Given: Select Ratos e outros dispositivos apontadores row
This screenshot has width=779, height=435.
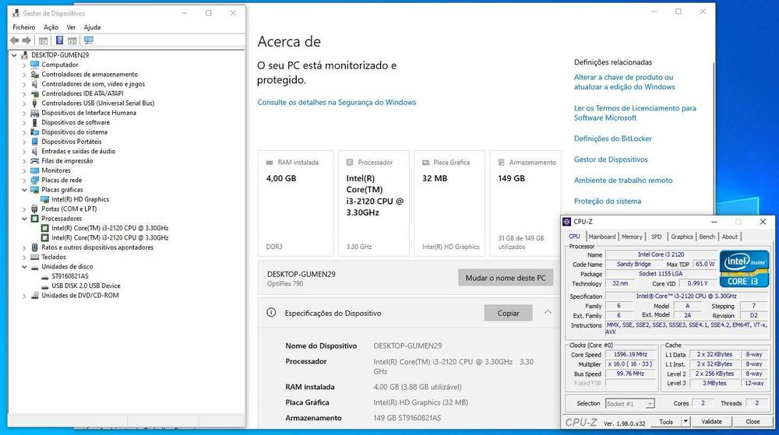Looking at the screenshot, I should [x=97, y=247].
